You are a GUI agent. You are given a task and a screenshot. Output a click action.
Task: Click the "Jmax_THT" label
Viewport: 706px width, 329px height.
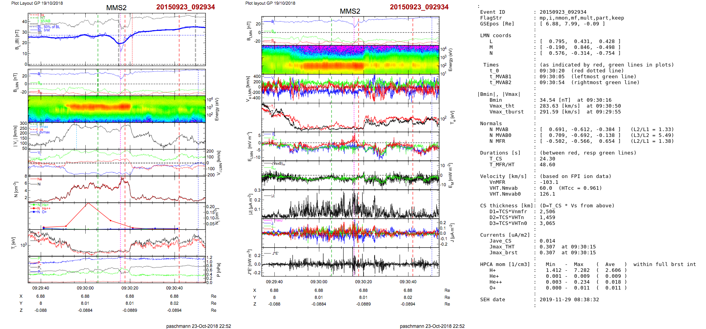point(502,247)
